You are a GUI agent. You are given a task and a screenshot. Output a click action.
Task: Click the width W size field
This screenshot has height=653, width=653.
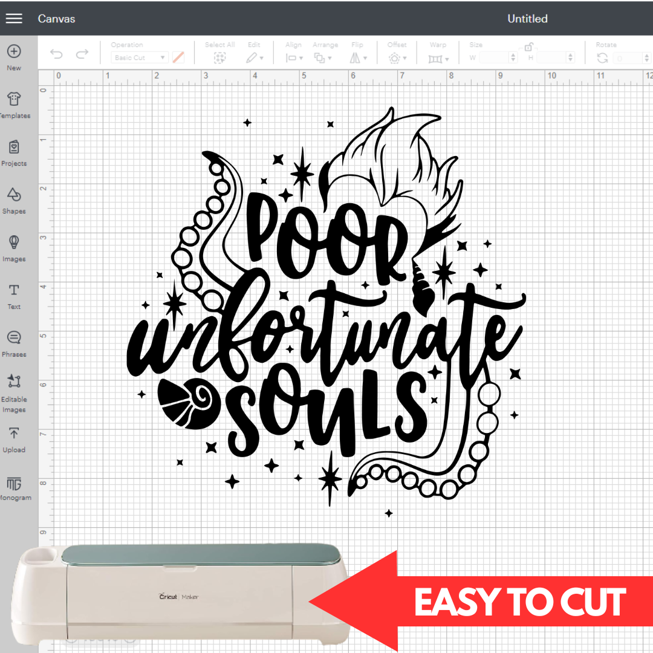pos(495,57)
